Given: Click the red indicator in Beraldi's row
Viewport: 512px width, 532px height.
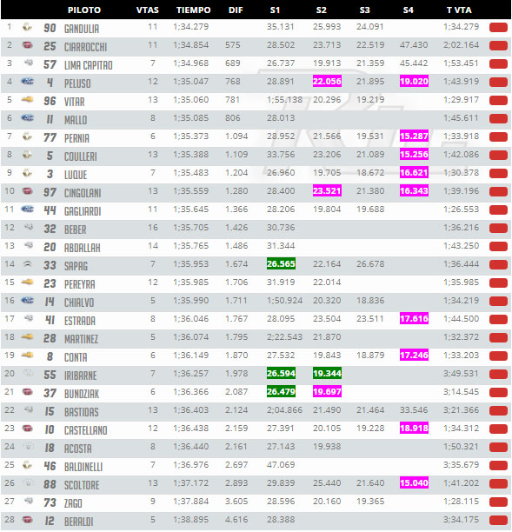Looking at the screenshot, I should click(x=498, y=520).
